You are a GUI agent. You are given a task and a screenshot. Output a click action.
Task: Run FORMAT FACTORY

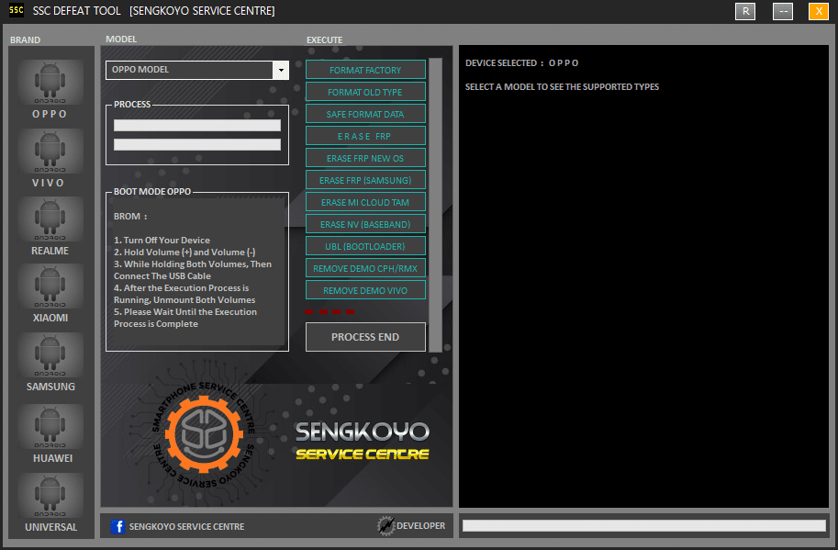364,70
